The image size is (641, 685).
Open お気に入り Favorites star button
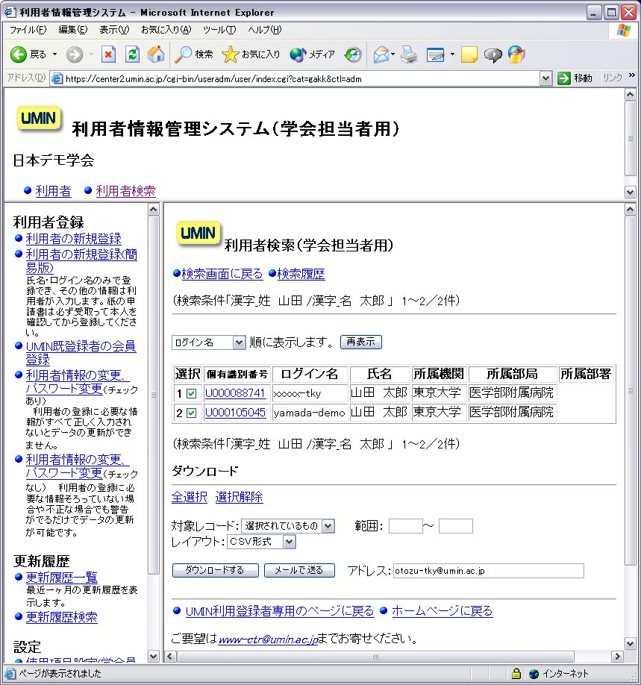pos(251,54)
